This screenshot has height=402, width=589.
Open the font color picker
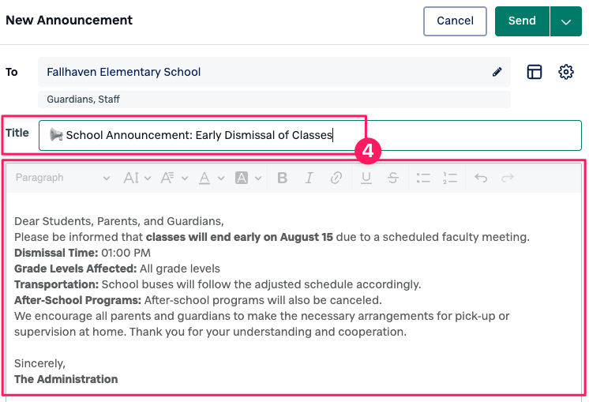pyautogui.click(x=211, y=178)
